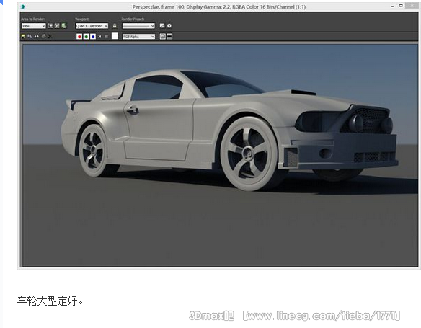Click the green Render Setup icon
Screen dimensions: 421x328
tap(64, 26)
